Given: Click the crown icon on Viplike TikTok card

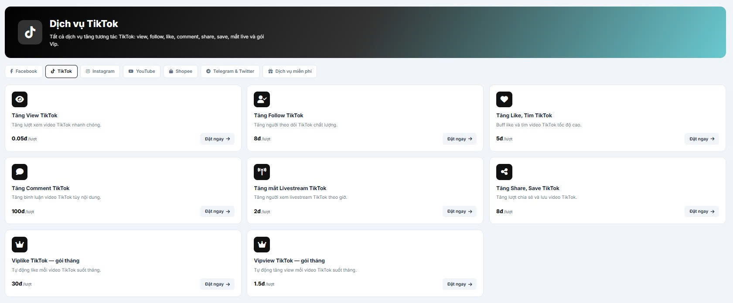Looking at the screenshot, I should click(20, 245).
